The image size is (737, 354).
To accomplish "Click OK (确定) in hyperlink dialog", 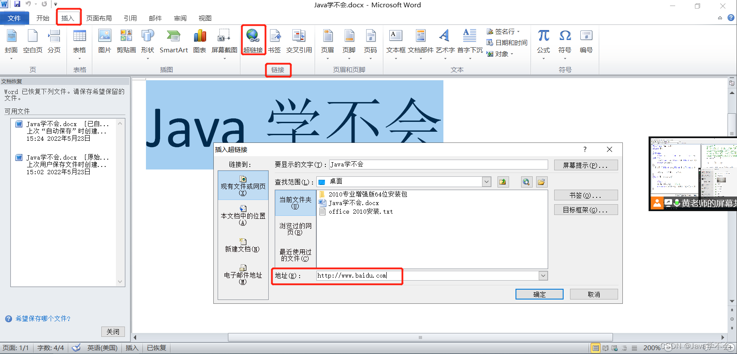I will point(540,294).
